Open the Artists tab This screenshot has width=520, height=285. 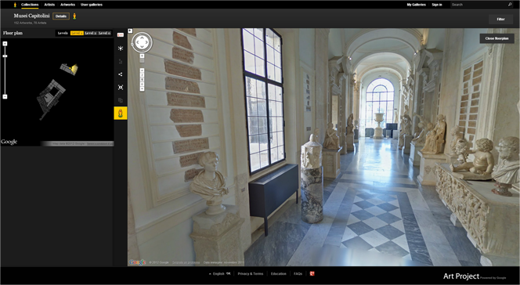[49, 5]
